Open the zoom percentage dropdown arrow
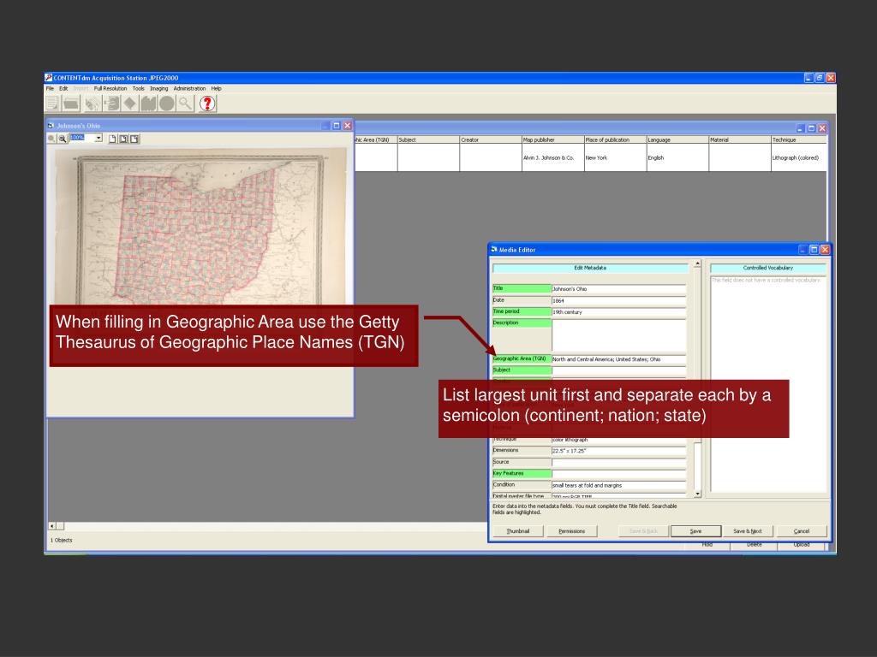Screen dimensions: 877x657 [x=98, y=138]
